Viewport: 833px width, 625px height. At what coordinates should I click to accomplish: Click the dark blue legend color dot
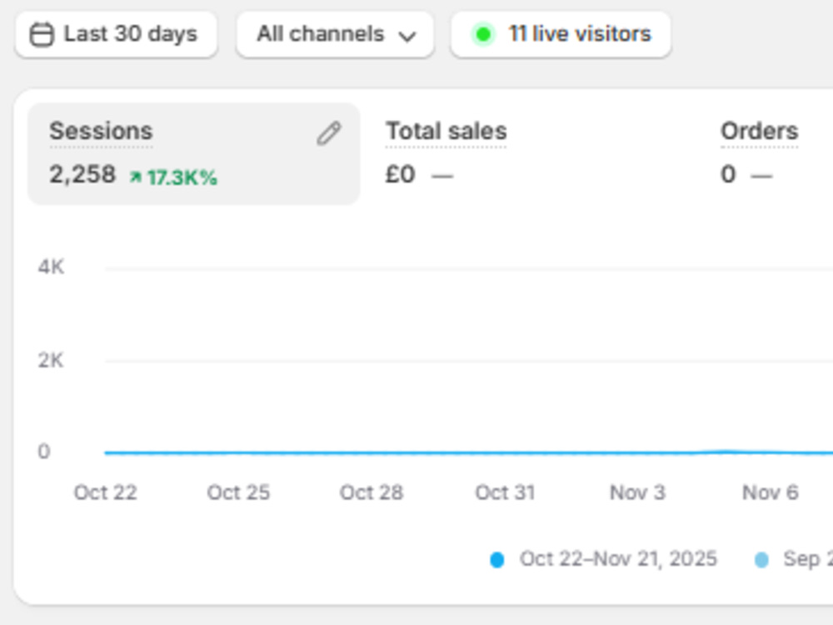(x=496, y=560)
